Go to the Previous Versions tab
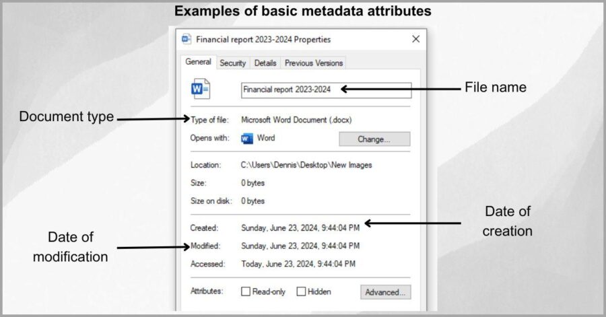 [313, 63]
